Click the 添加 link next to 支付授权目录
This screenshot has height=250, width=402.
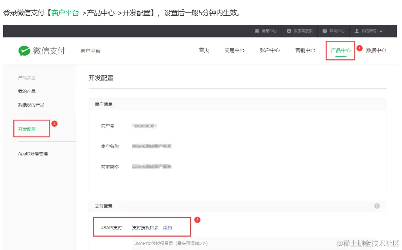point(167,228)
